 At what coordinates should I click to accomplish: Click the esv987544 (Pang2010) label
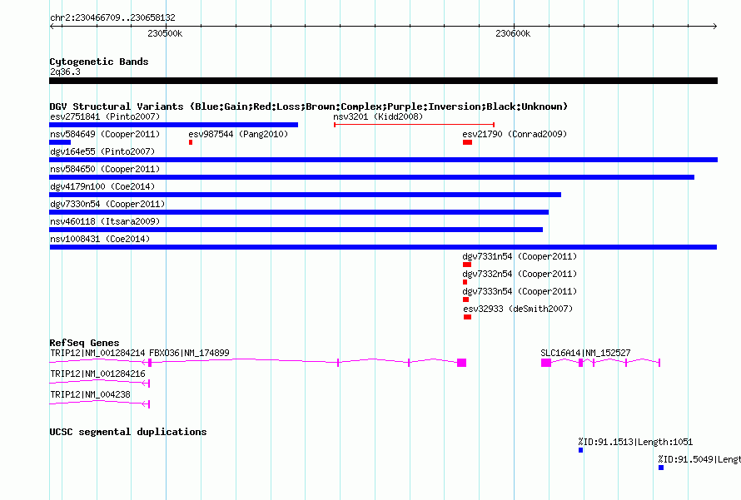pyautogui.click(x=238, y=134)
